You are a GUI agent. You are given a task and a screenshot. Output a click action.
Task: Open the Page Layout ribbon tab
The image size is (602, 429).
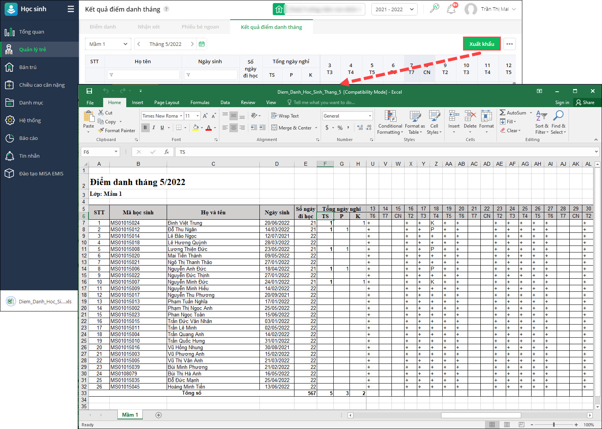[167, 103]
